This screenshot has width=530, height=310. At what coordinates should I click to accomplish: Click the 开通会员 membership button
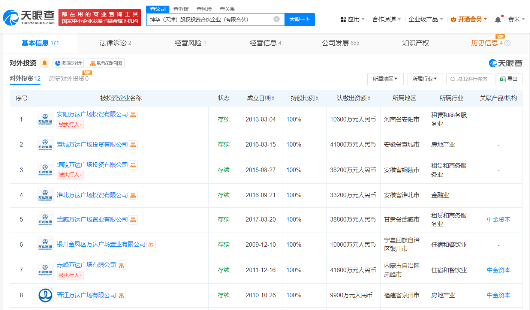[469, 19]
